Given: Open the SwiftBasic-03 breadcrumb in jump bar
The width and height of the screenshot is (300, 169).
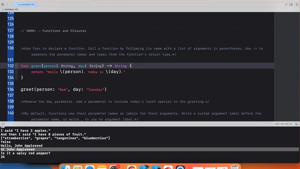Looking at the screenshot, I should tap(10, 9).
